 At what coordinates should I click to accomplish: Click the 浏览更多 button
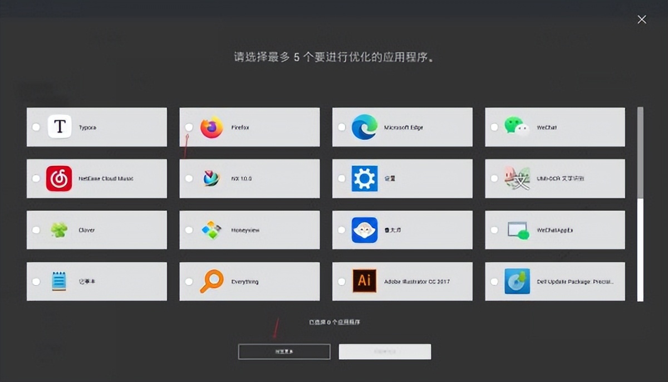284,351
